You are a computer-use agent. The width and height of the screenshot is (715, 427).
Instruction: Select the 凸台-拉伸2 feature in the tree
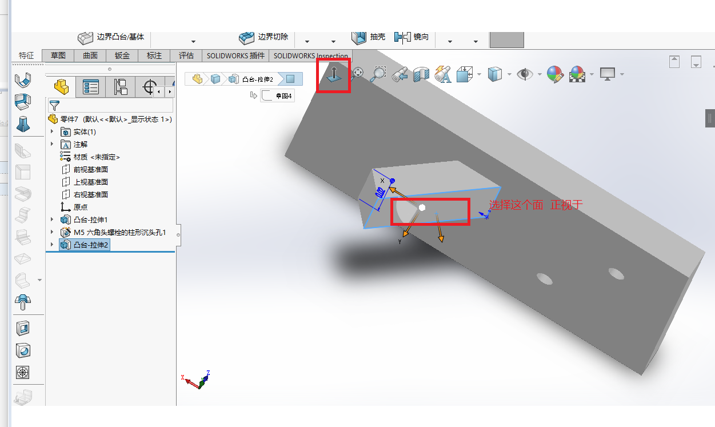pos(85,245)
